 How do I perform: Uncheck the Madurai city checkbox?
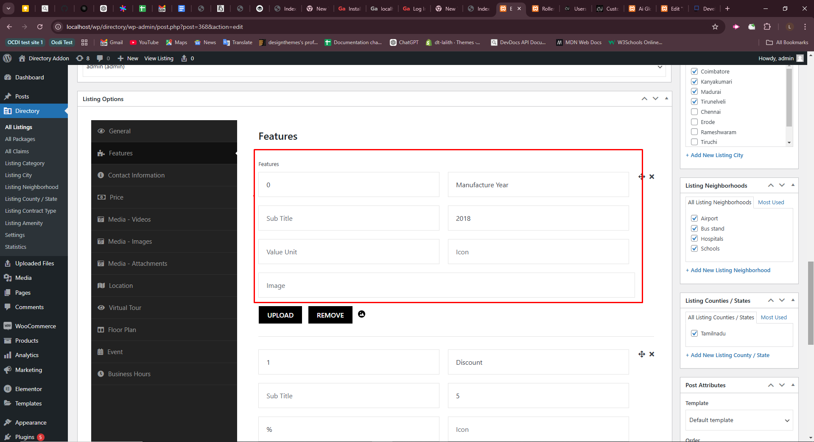pyautogui.click(x=694, y=91)
